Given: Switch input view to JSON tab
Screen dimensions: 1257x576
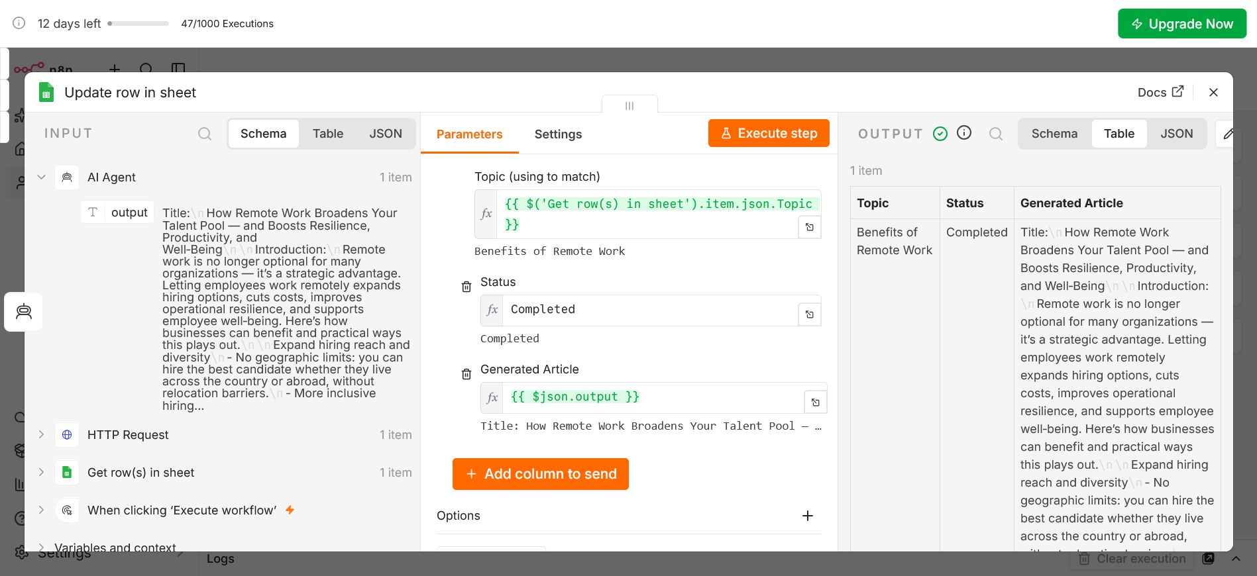Looking at the screenshot, I should (x=386, y=134).
